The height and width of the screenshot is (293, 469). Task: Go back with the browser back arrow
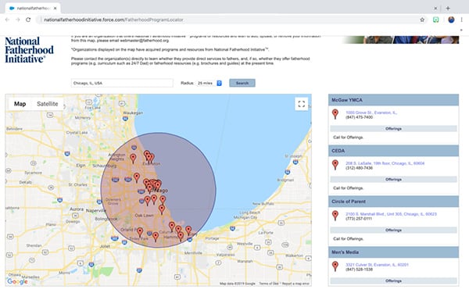[x=7, y=20]
